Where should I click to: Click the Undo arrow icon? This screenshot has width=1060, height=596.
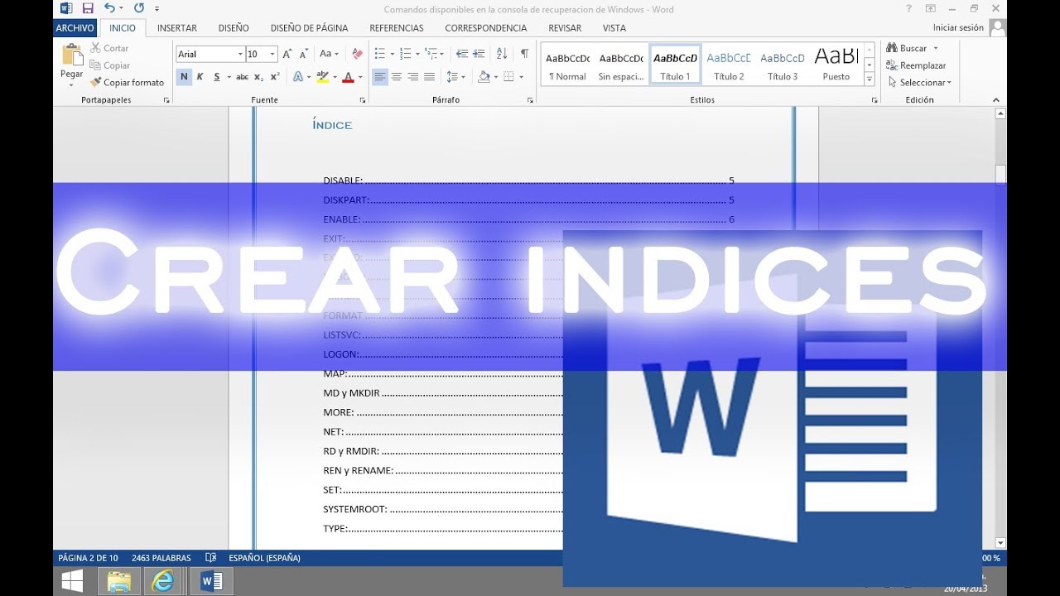(x=109, y=8)
